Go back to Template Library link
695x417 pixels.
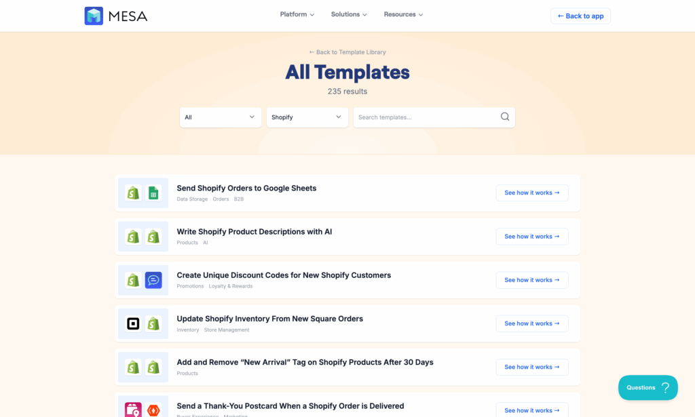pyautogui.click(x=347, y=52)
